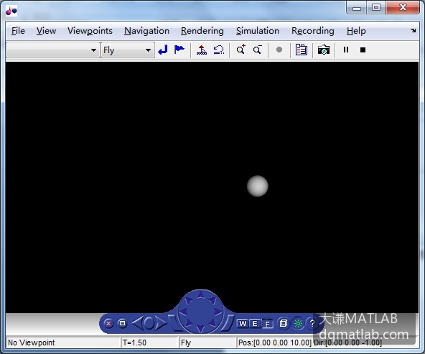Click the 'Pos:[0.00 0.00 10.00]' status text

(274, 343)
